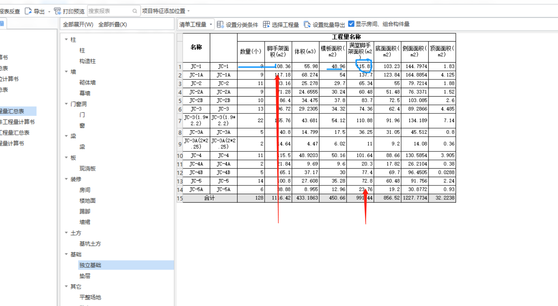Click the 底面面积 column header
Screen dimensions: 558x306
[387, 52]
